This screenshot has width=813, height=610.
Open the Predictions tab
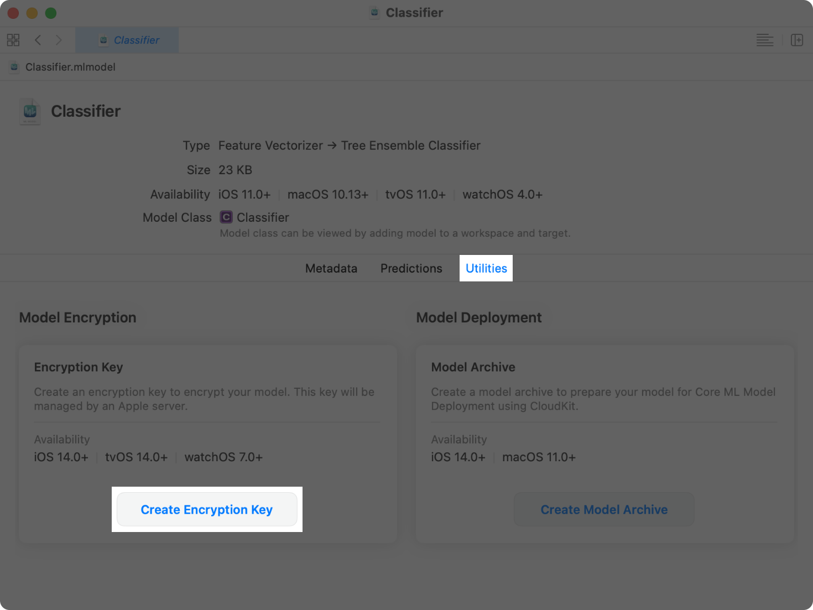pyautogui.click(x=411, y=268)
